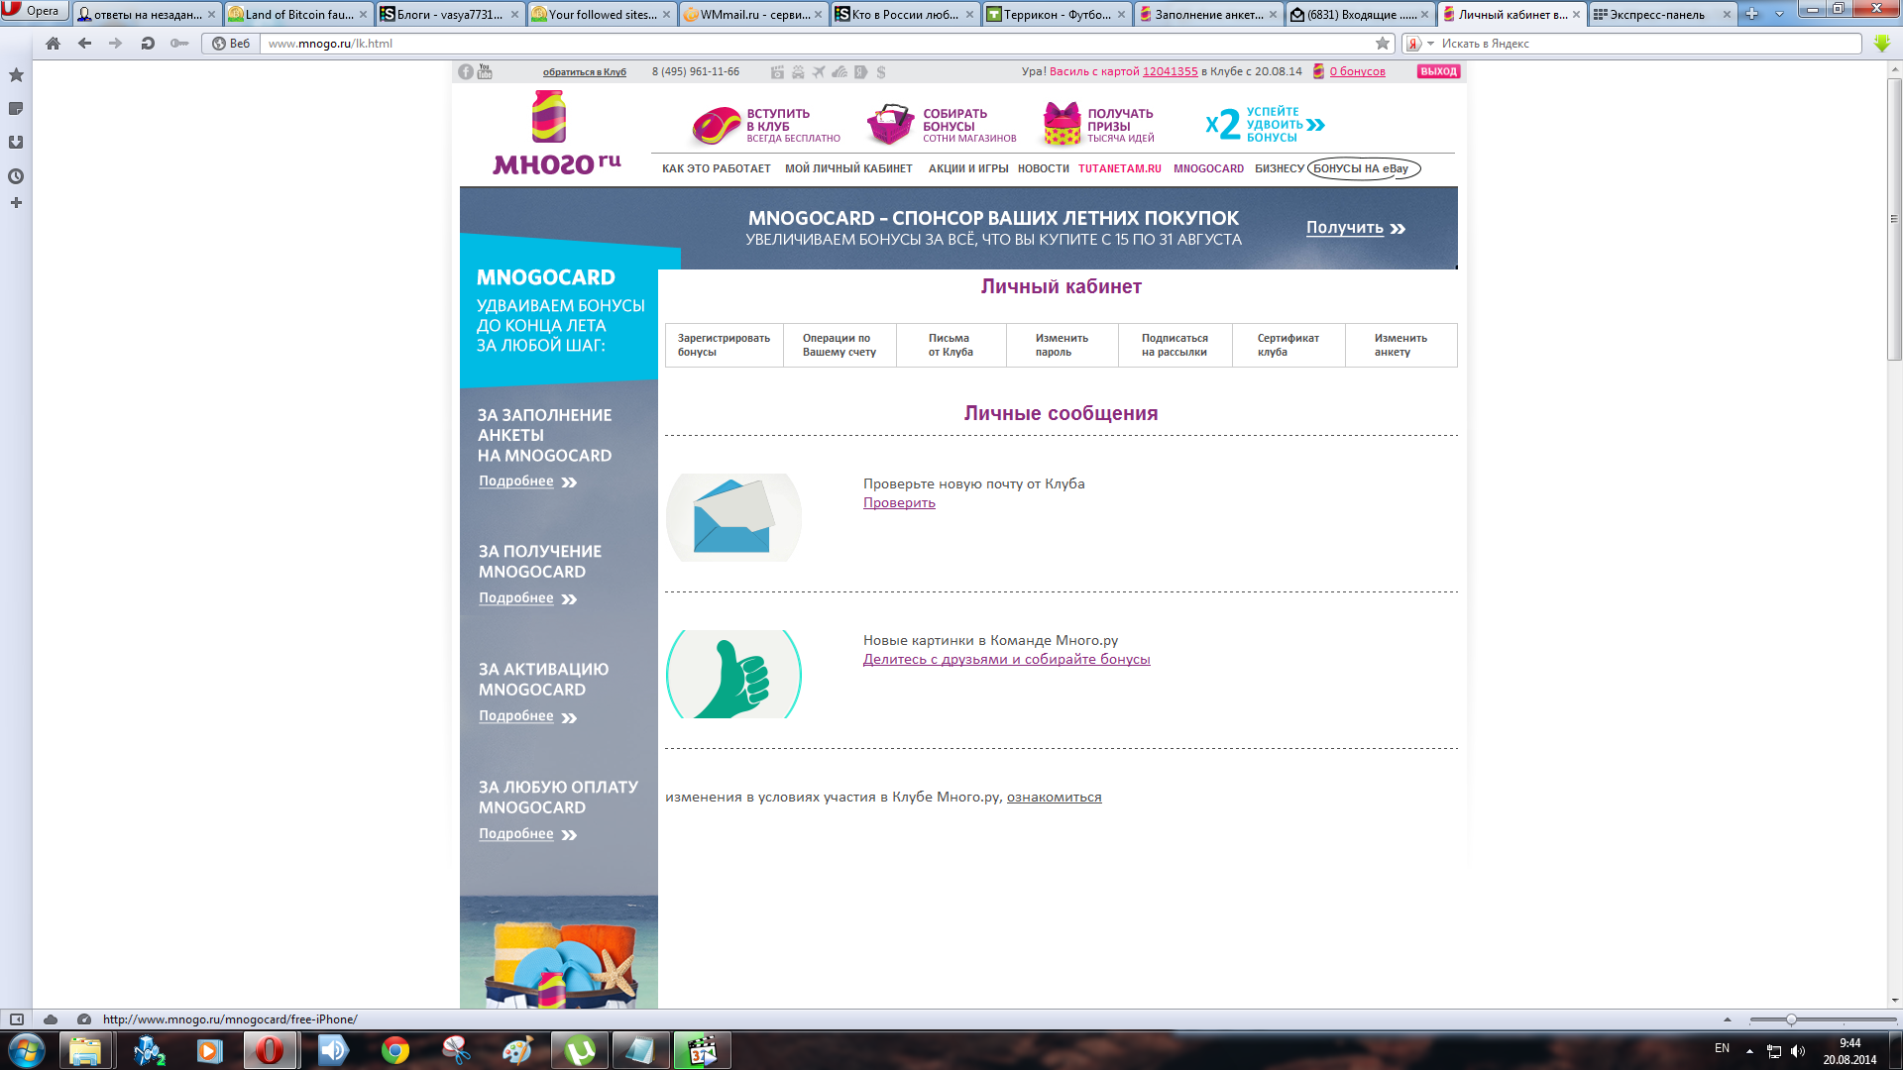1903x1070 pixels.
Task: Click the bookmark star in address bar
Action: click(x=1383, y=44)
